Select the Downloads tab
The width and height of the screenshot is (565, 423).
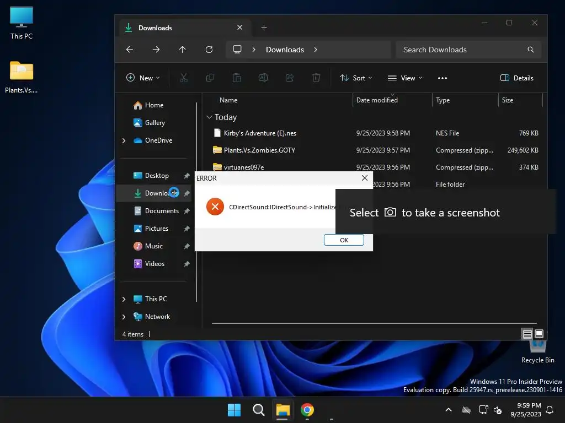pos(184,28)
